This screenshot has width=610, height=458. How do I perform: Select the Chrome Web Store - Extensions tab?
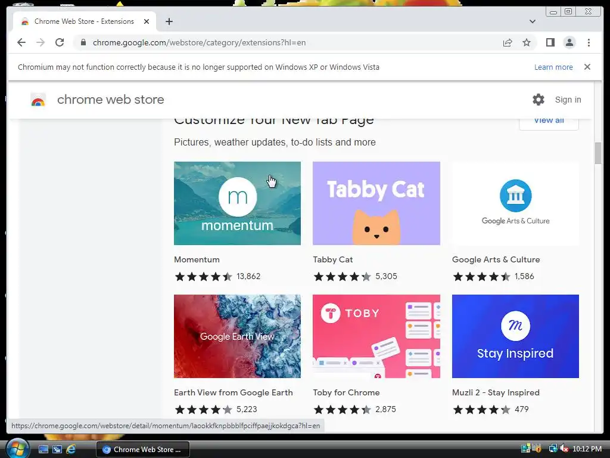tap(85, 21)
